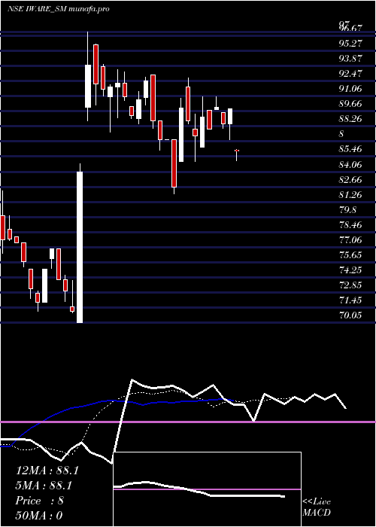Screen dimensions: 376x527
Task: Click the 79.8 price axis label
Action: (347, 210)
